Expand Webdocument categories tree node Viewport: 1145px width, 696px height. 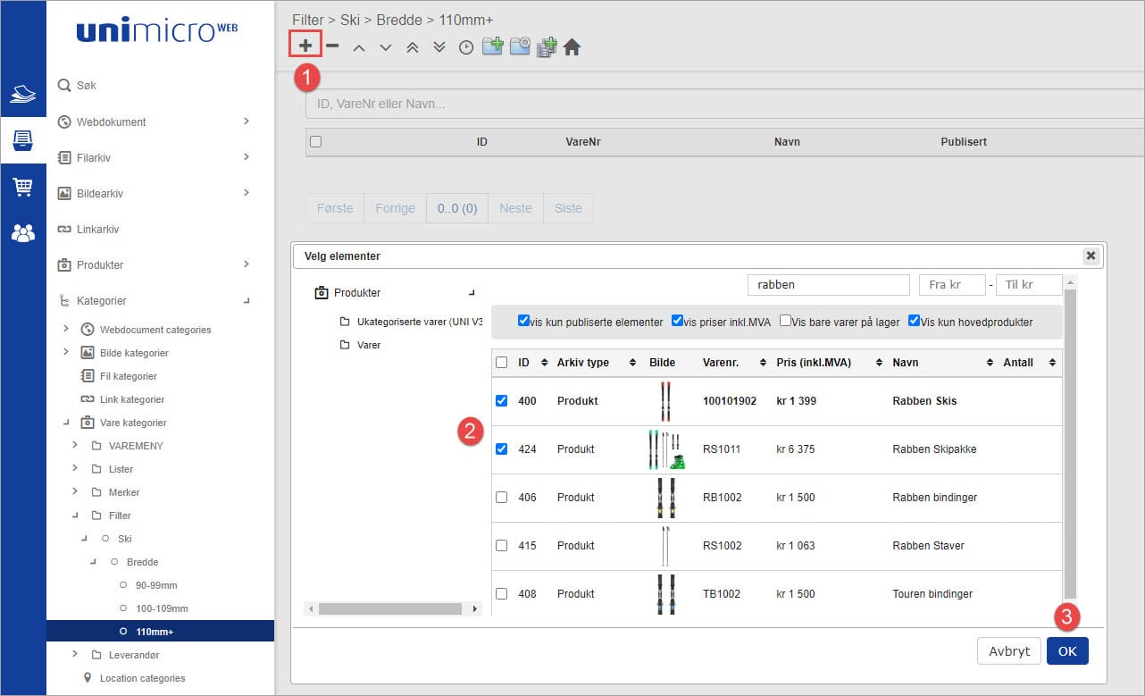[65, 329]
